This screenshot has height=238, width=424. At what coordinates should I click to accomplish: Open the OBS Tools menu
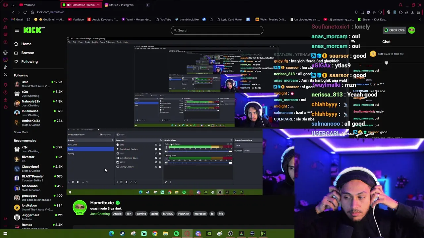point(119,42)
